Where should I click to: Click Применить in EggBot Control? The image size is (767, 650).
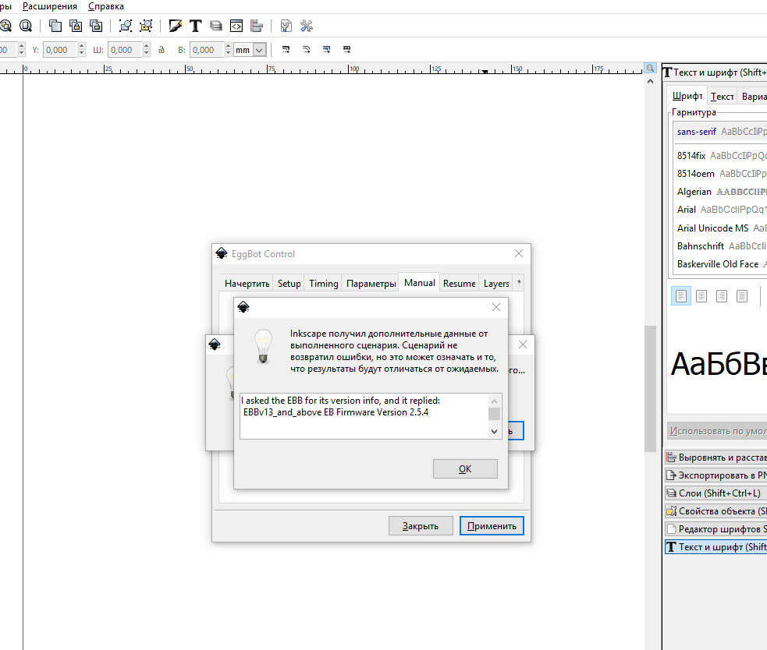(x=492, y=526)
